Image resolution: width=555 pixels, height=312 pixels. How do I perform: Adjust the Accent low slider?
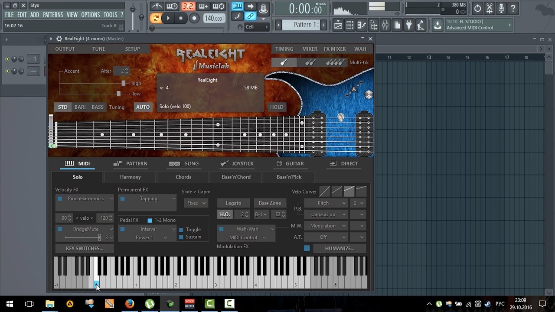pyautogui.click(x=118, y=93)
